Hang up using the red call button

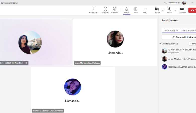pyautogui.click(x=192, y=10)
